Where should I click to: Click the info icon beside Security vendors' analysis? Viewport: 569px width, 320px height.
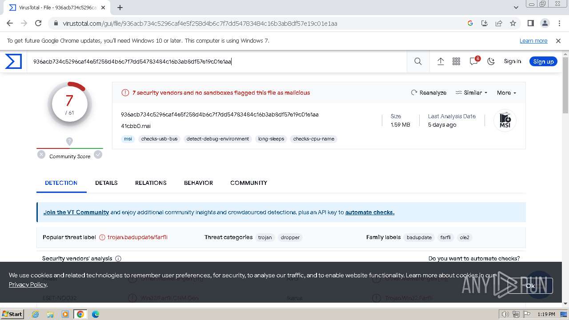[118, 258]
